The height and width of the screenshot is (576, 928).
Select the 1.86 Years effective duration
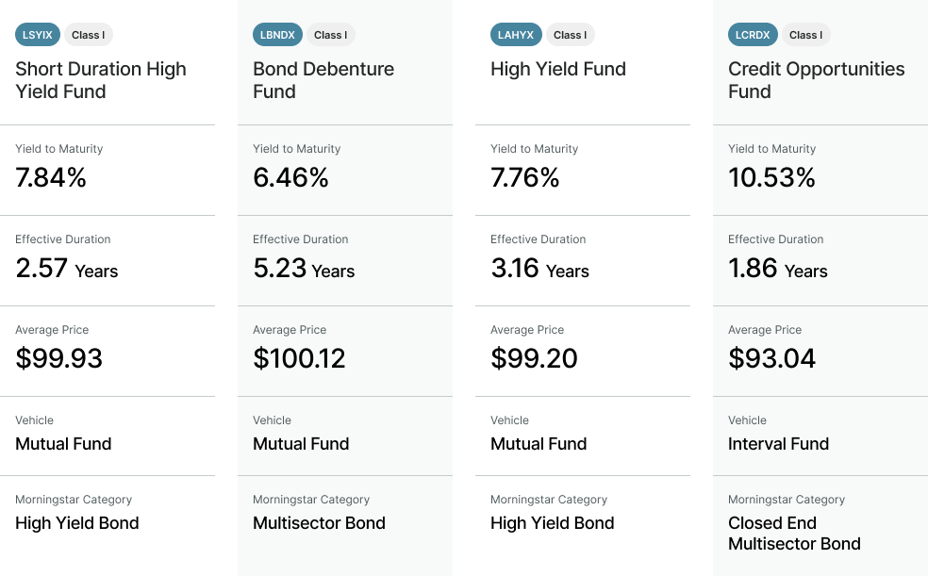pyautogui.click(x=777, y=269)
